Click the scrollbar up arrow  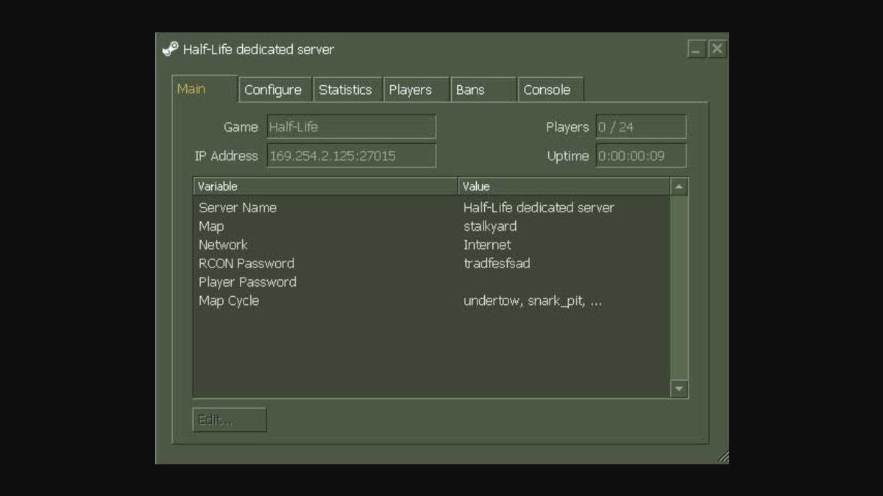pyautogui.click(x=678, y=186)
